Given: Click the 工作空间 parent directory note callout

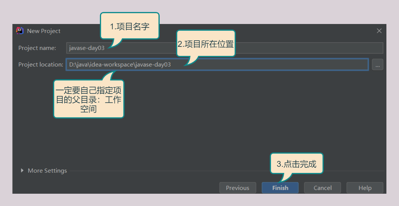Looking at the screenshot, I should pyautogui.click(x=88, y=99).
